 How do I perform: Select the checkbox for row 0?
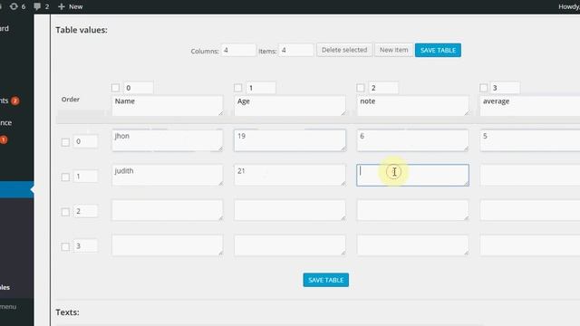pyautogui.click(x=65, y=142)
